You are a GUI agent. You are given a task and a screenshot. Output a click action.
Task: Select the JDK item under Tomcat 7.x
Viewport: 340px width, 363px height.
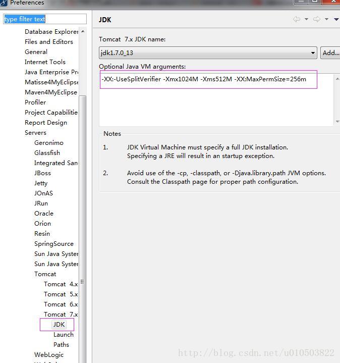[x=59, y=325]
